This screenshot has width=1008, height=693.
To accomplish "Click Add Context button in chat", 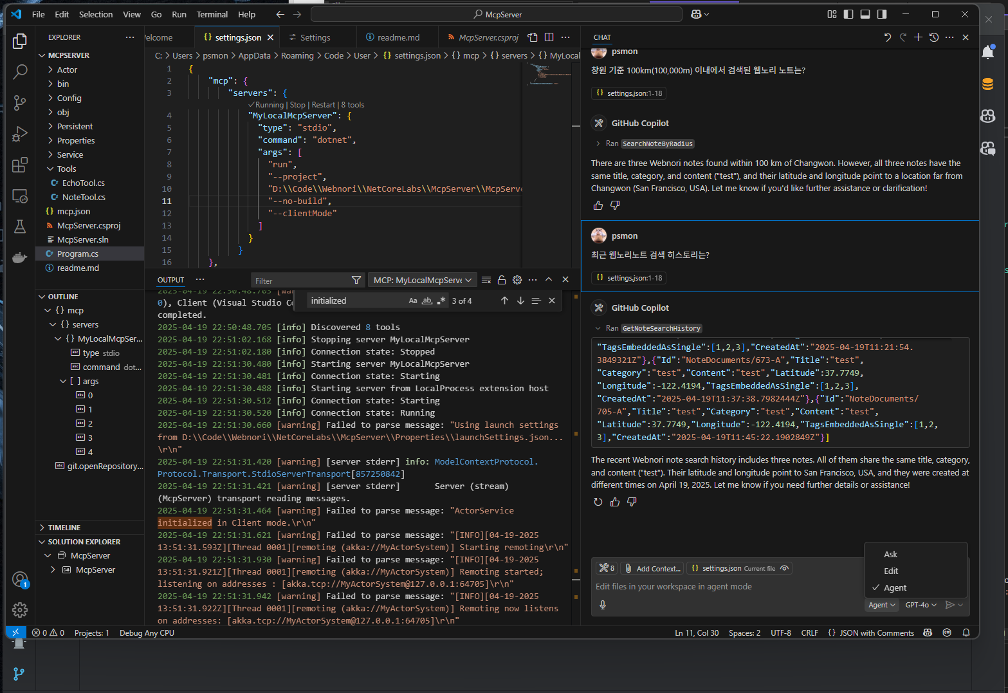I will coord(652,568).
